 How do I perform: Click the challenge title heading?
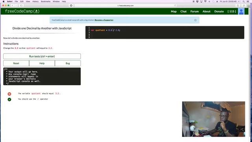(x=42, y=28)
